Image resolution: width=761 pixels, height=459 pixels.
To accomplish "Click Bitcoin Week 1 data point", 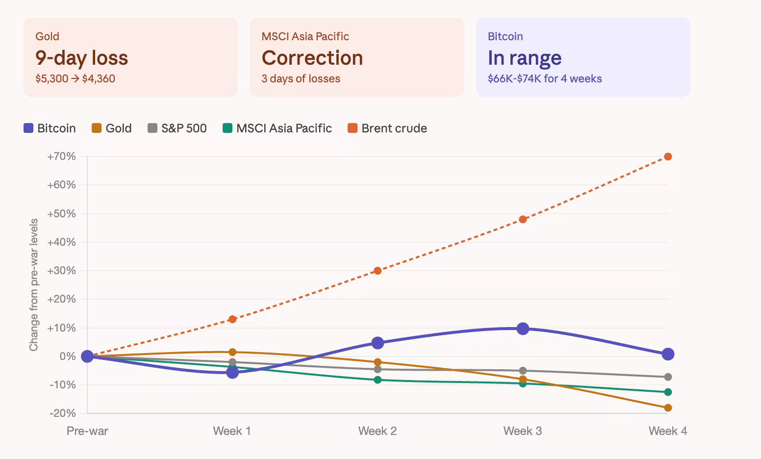I will (x=232, y=372).
